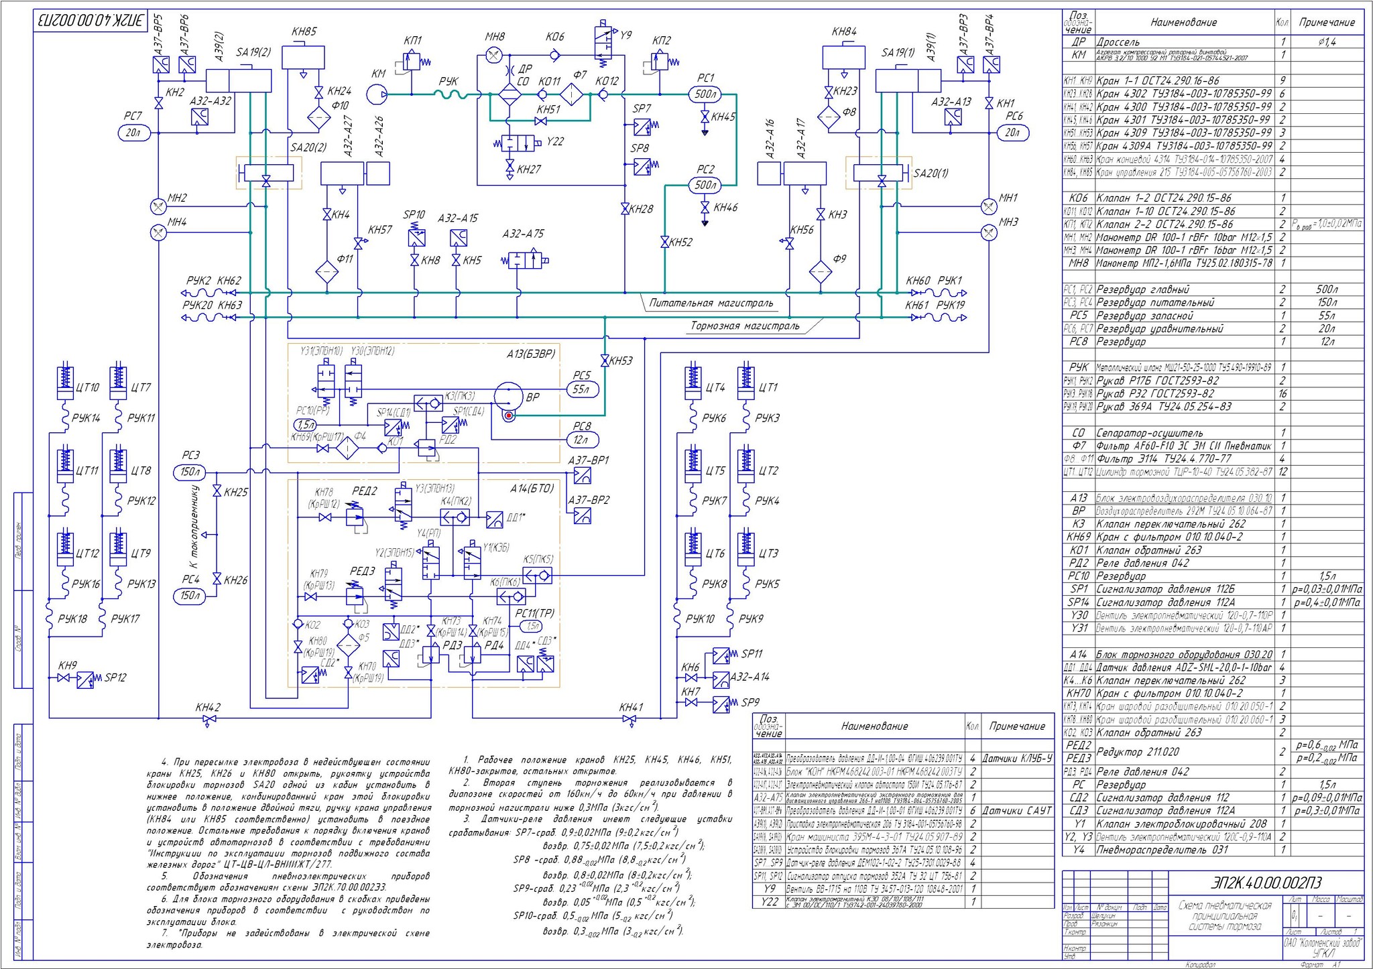
Task: Select the ЦТ10 brake cylinder symbol
Action: (x=65, y=381)
